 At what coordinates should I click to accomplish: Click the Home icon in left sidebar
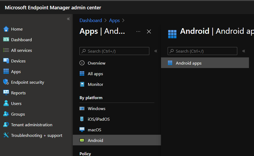point(6,29)
